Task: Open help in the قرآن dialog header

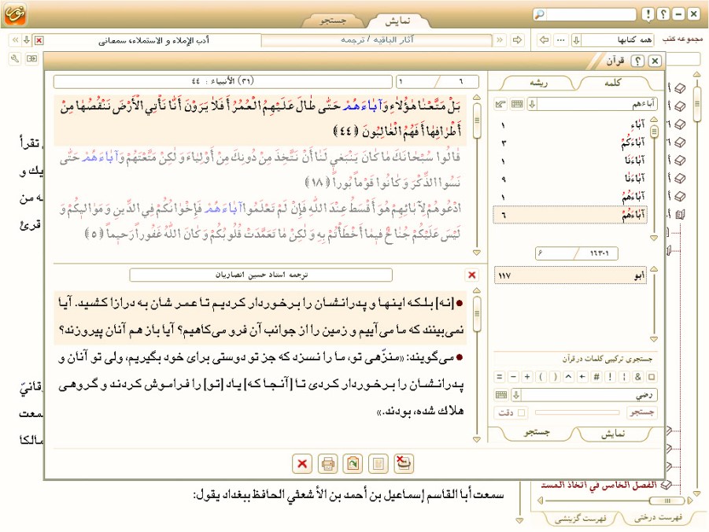Action: coord(637,61)
